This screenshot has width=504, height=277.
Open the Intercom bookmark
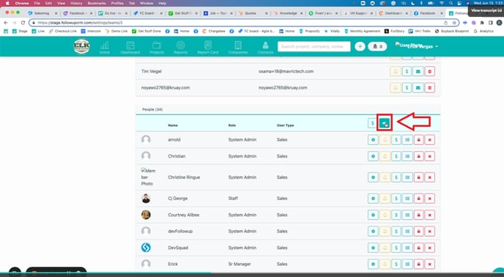[91, 32]
